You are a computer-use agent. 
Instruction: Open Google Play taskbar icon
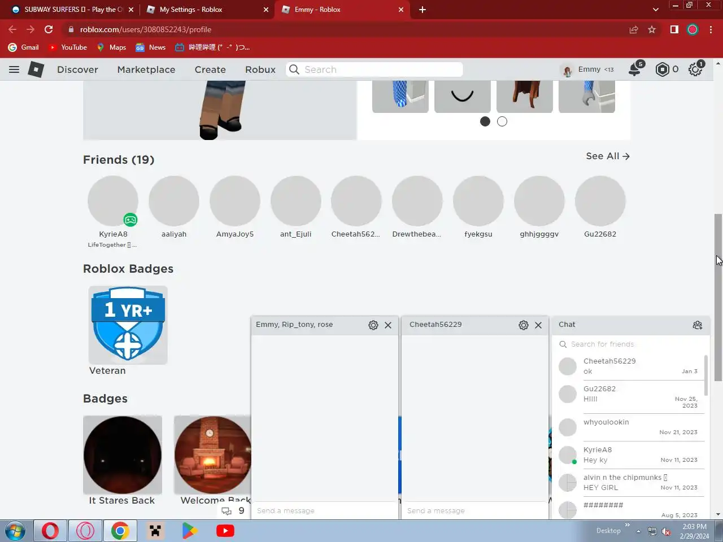pos(190,531)
